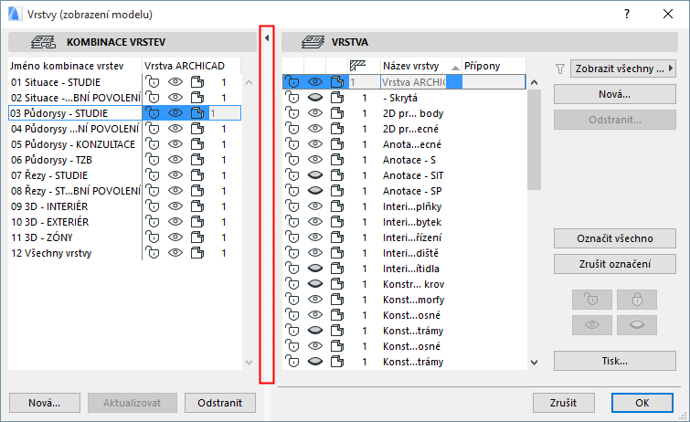Click the wireframe icon of the Anota...ecné layer
The height and width of the screenshot is (422, 690).
click(x=337, y=144)
